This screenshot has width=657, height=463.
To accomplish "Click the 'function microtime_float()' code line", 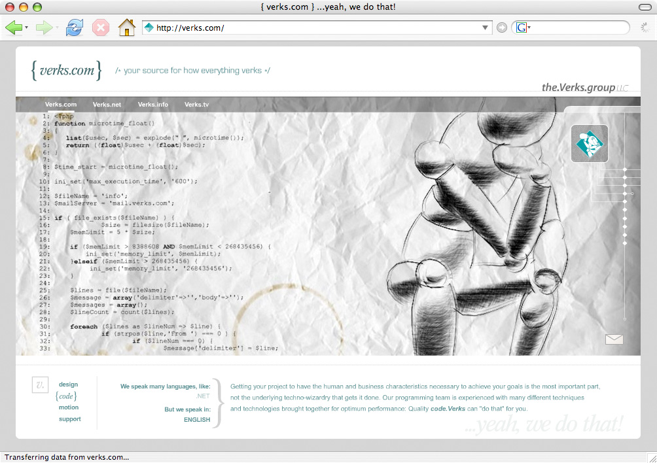I will point(104,124).
